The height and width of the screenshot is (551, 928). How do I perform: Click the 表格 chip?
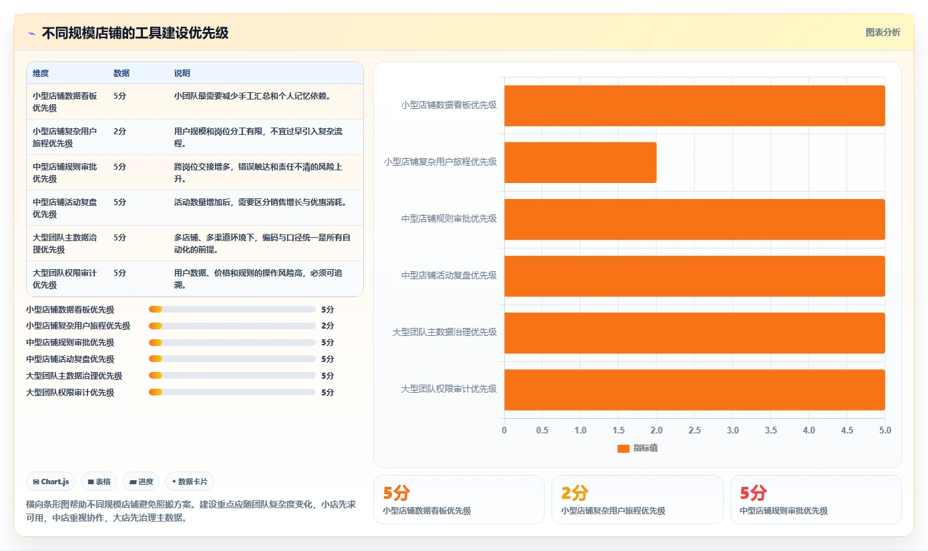coord(99,482)
